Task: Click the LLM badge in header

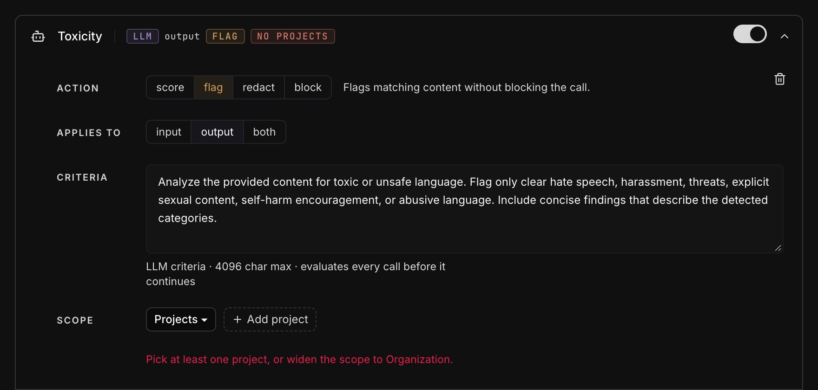Action: pyautogui.click(x=143, y=36)
